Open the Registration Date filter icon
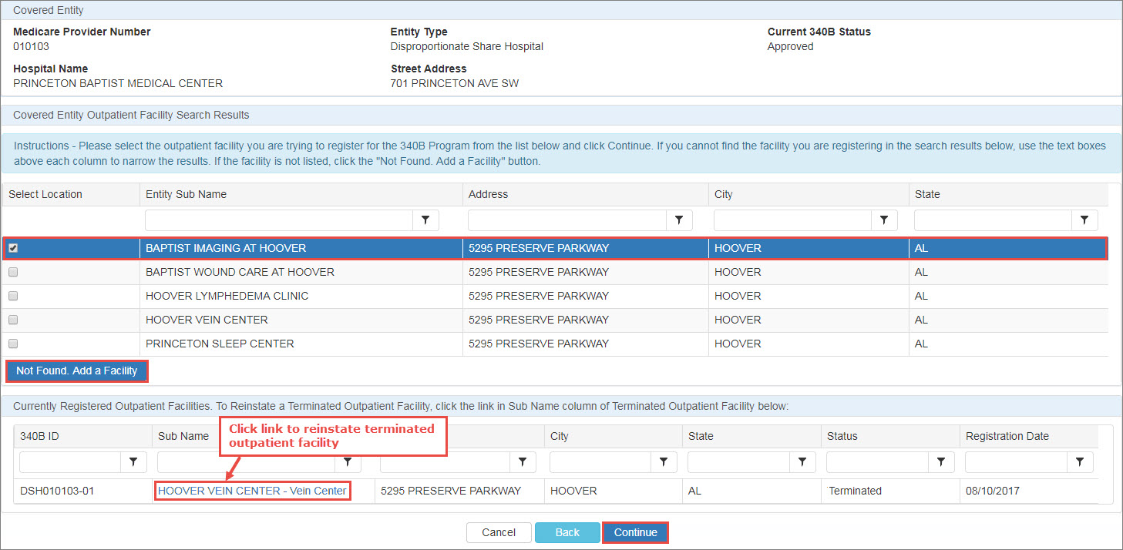Image resolution: width=1123 pixels, height=550 pixels. (1080, 461)
